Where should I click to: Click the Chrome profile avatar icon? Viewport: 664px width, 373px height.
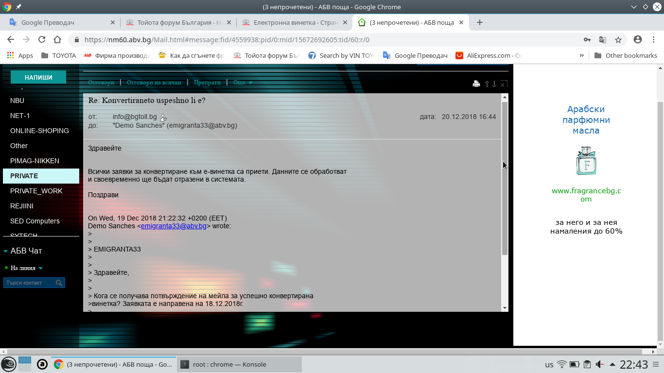638,40
